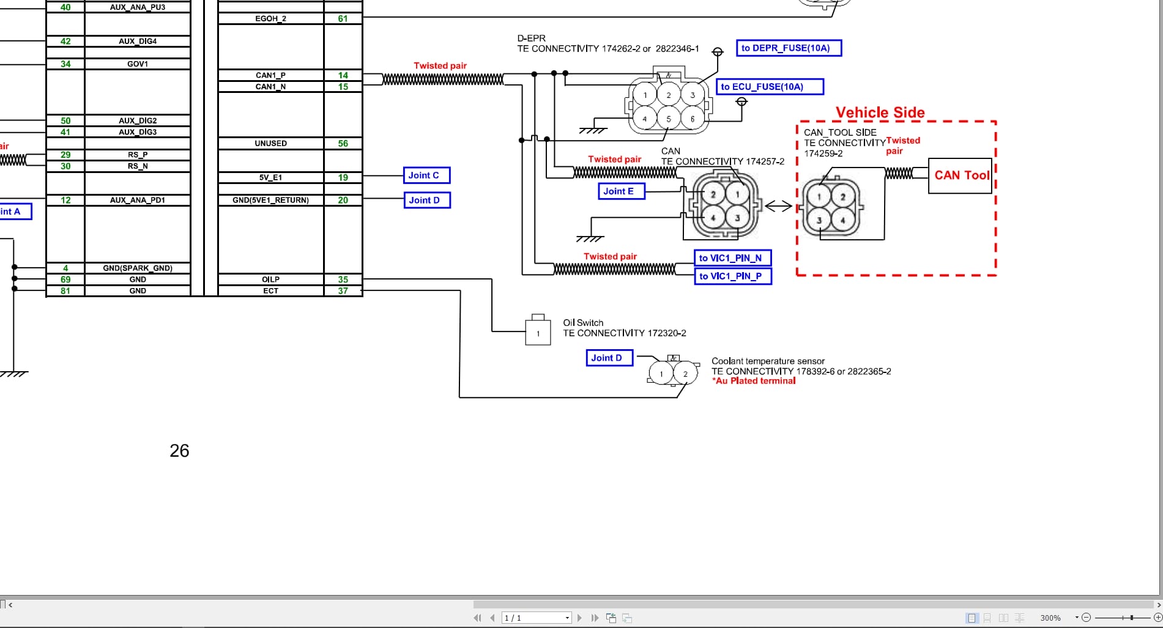This screenshot has width=1163, height=628.
Task: Click the Joint E label box
Action: pos(622,191)
